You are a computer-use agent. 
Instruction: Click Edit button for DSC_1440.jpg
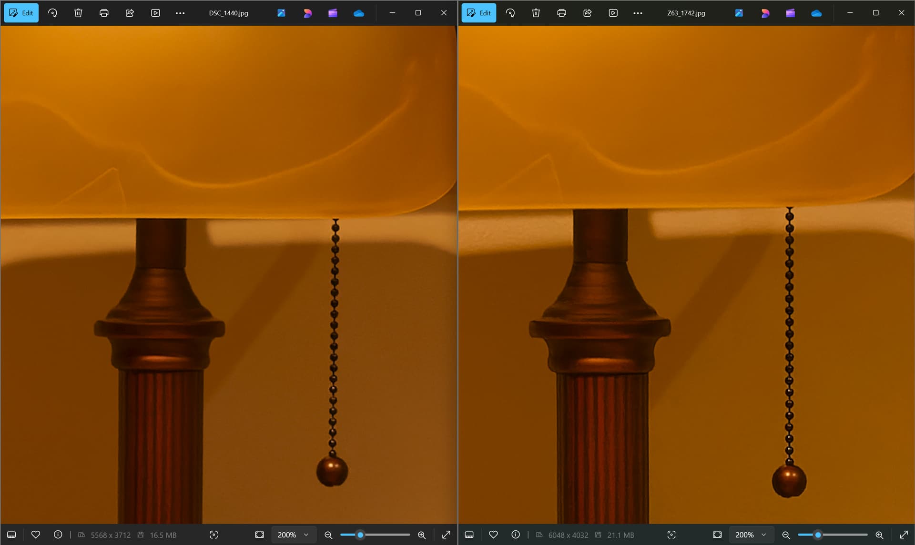tap(21, 13)
